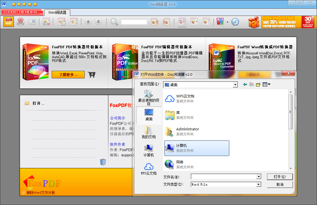Click the single page view toolbar icon

(x=206, y=22)
